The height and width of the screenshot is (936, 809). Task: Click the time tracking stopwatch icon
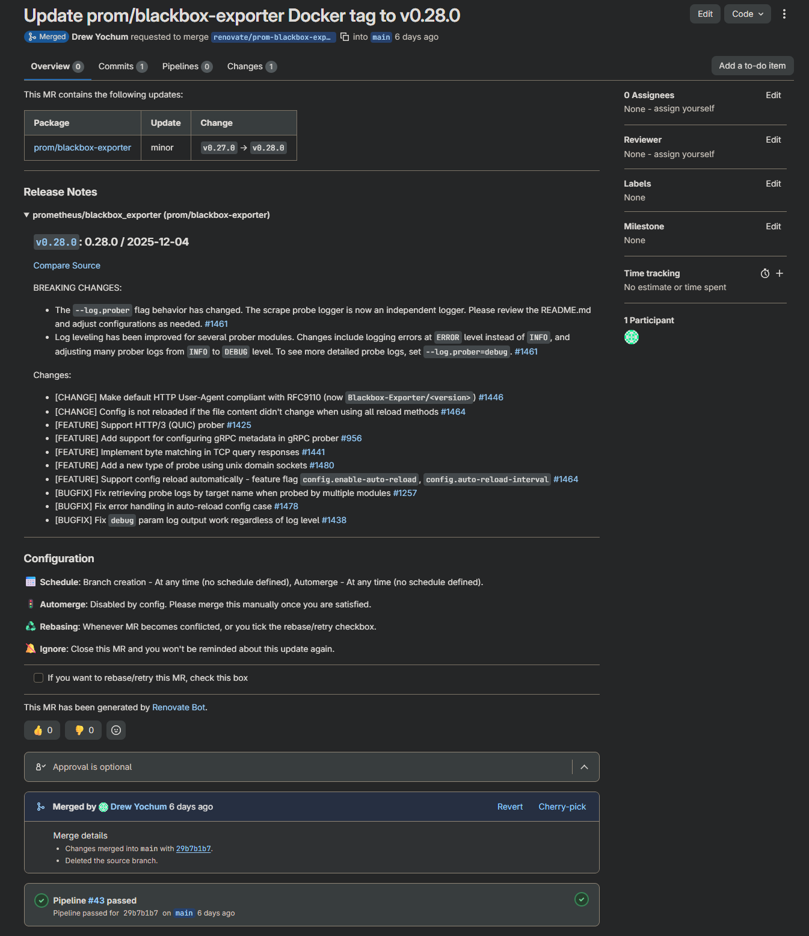764,273
